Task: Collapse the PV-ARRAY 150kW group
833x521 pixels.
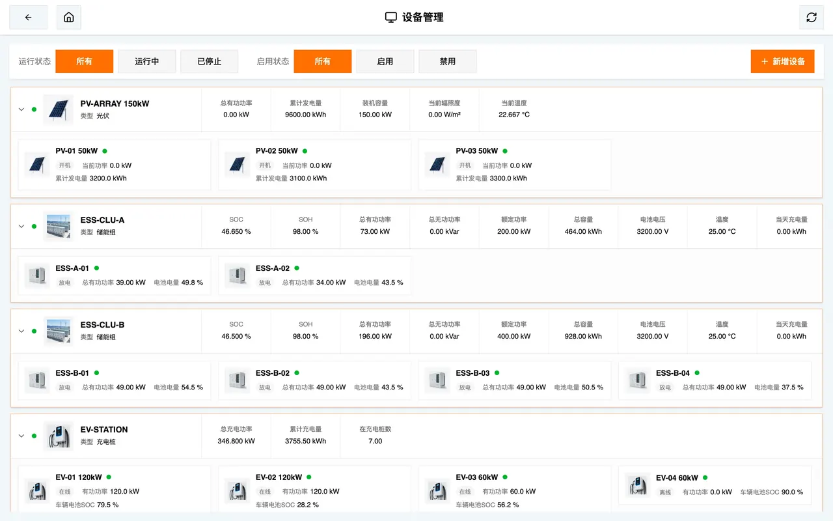Action: 21,109
